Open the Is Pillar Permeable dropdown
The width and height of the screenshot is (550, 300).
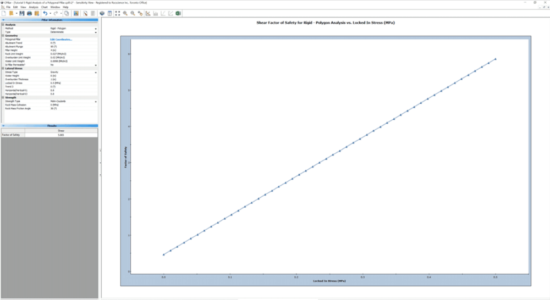pos(96,65)
